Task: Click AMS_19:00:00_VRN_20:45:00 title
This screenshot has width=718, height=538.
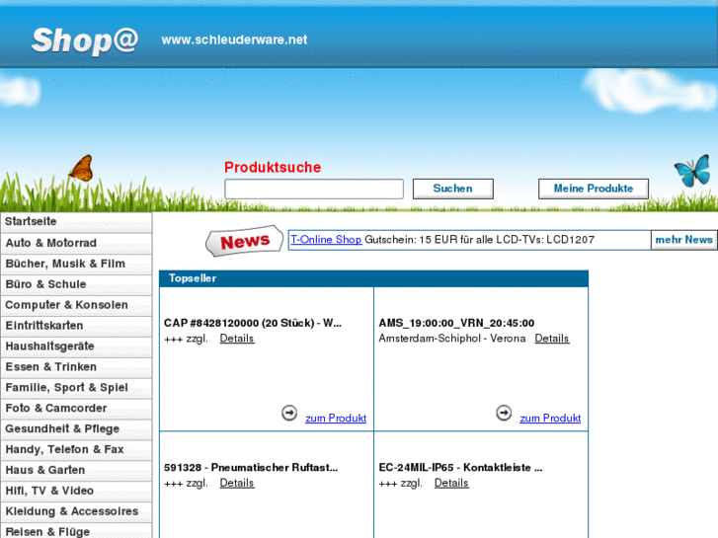Action: [x=456, y=323]
